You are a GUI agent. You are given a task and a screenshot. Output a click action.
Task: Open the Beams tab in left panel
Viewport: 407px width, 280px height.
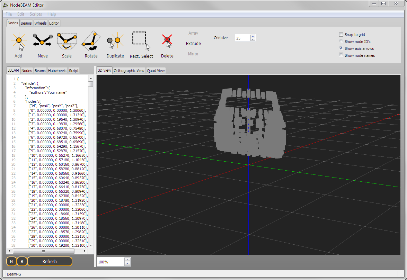pos(40,71)
